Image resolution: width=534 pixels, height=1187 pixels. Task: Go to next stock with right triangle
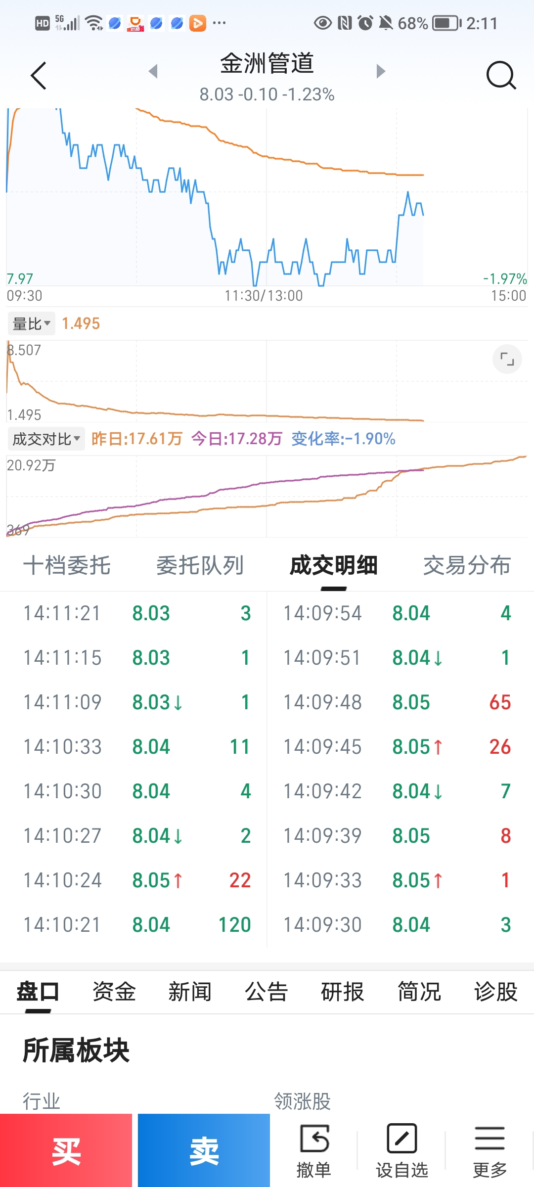(380, 71)
